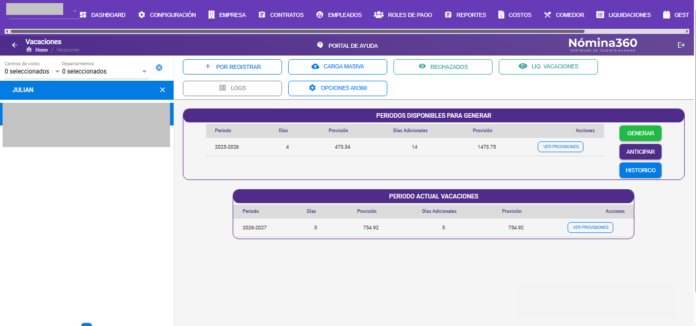Expand the Centros de costo dropdown
Viewport: 696px width, 326px height.
(x=58, y=71)
